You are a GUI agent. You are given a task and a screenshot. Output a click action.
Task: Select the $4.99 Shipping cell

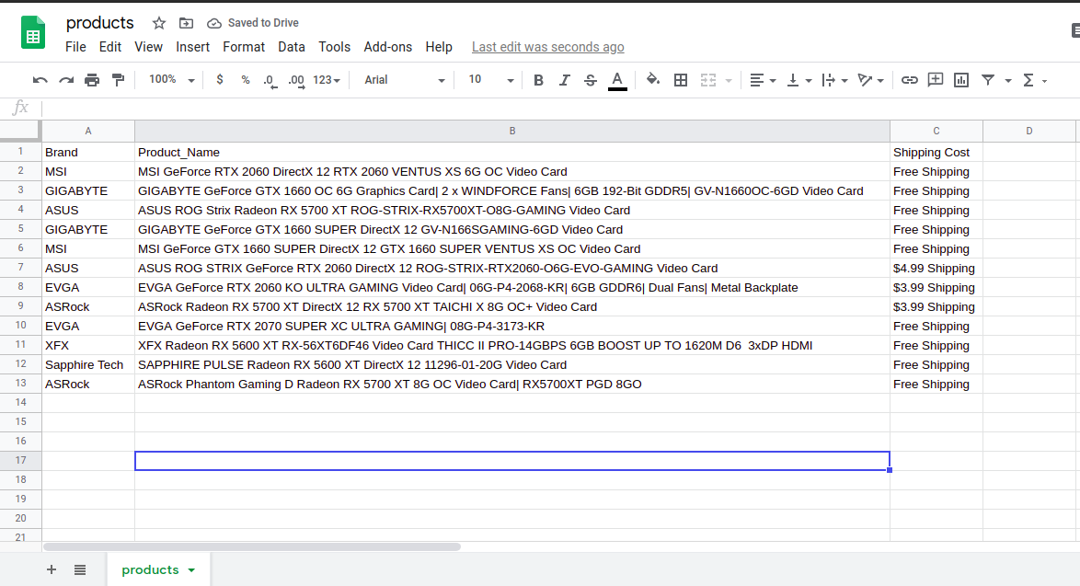pos(936,269)
